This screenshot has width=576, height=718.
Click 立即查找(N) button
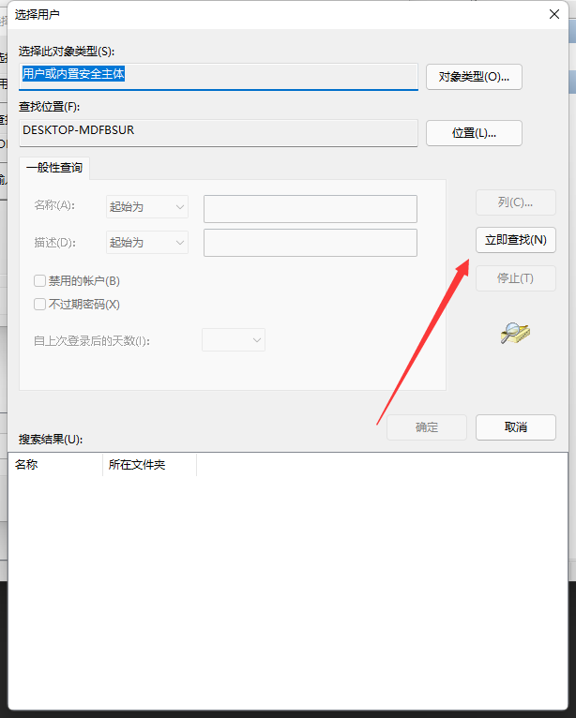tap(516, 240)
